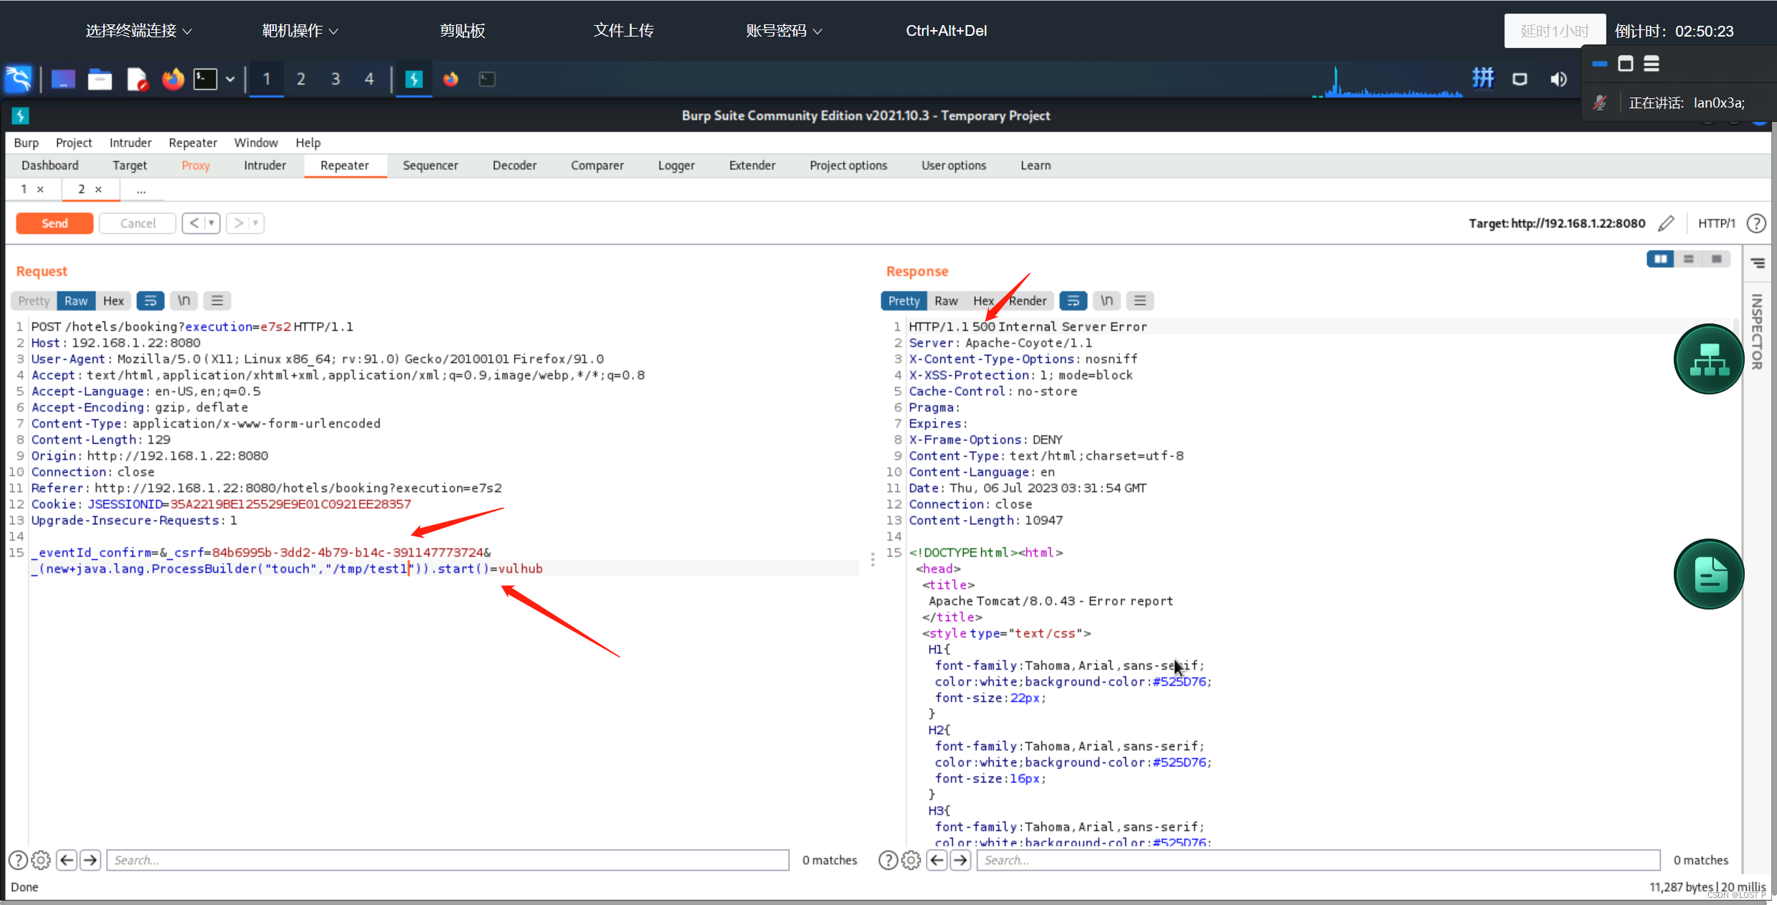Viewport: 1777px width, 905px height.
Task: Toggle response \n characters display
Action: [x=1107, y=300]
